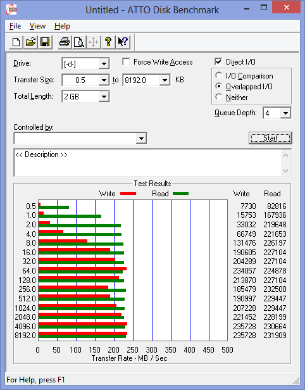The height and width of the screenshot is (390, 305).
Task: Click inside the Description text box
Action: tap(148, 163)
